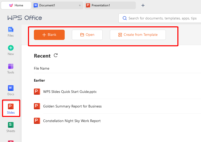Viewport: 201px width, 142px height.
Task: Click the WPS Slides Quick Start Guide file icon
Action: pyautogui.click(x=37, y=92)
